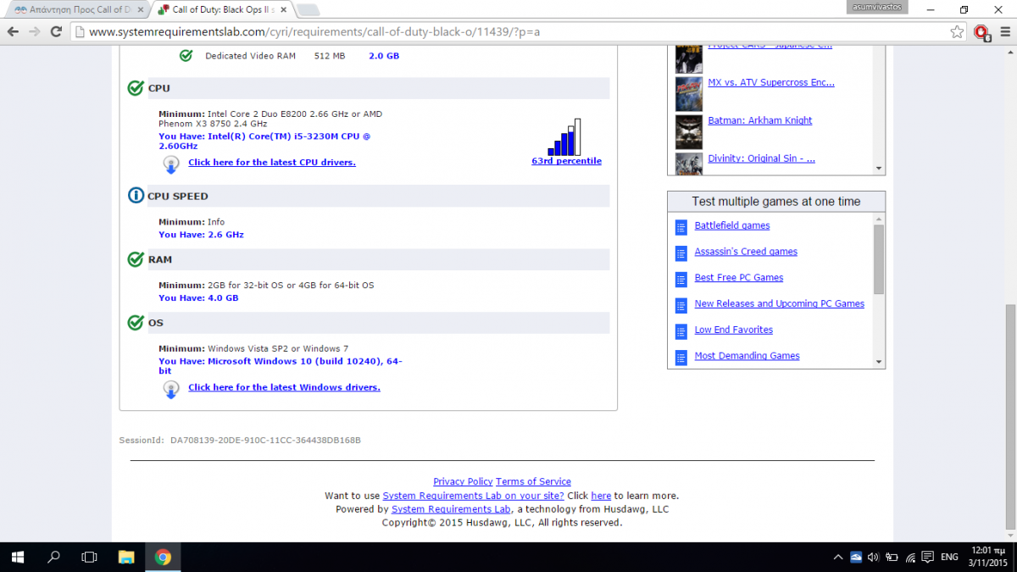Open the Chrome hamburger menu
Image resolution: width=1017 pixels, height=572 pixels.
click(1004, 31)
